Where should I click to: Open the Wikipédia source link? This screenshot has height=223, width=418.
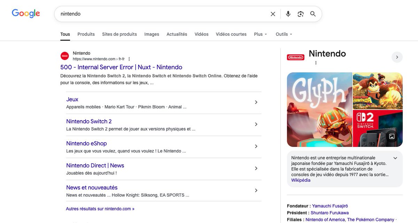pos(301,180)
